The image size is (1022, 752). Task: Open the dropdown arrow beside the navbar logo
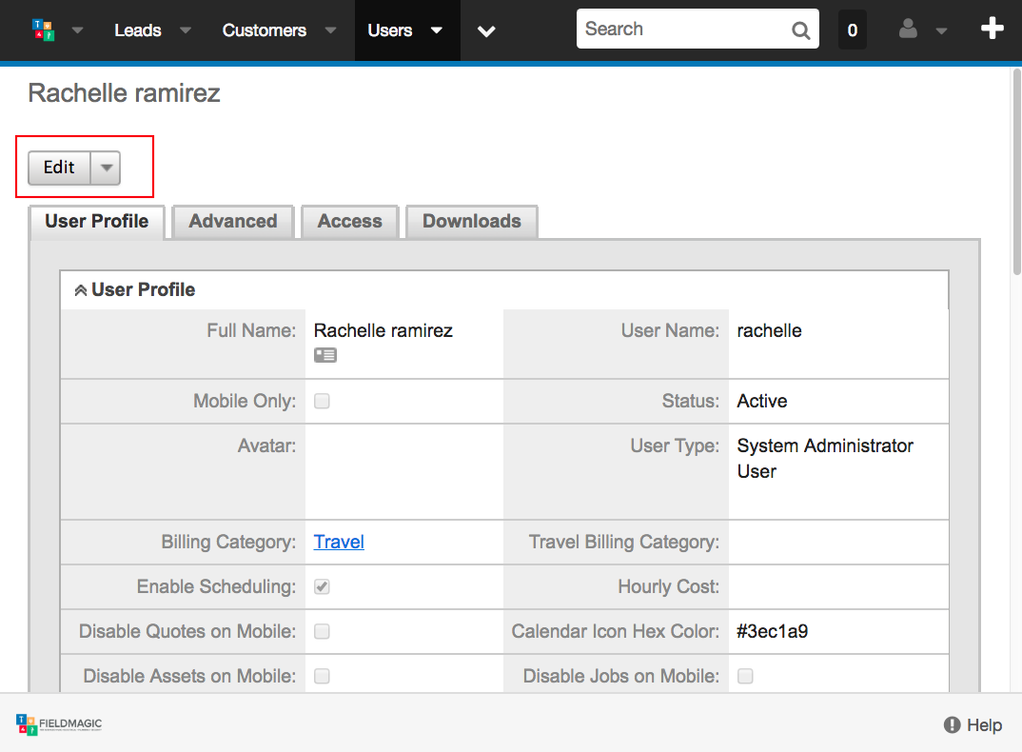click(78, 30)
